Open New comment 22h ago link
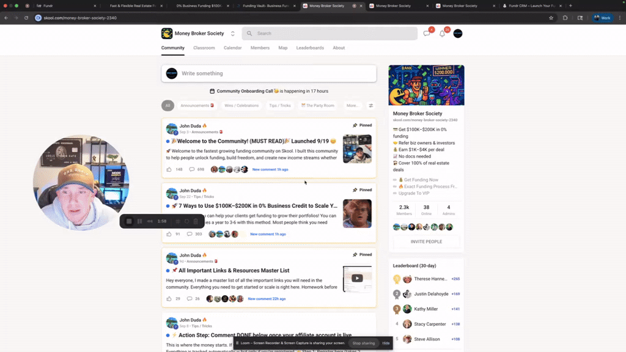This screenshot has height=352, width=626. tap(267, 298)
